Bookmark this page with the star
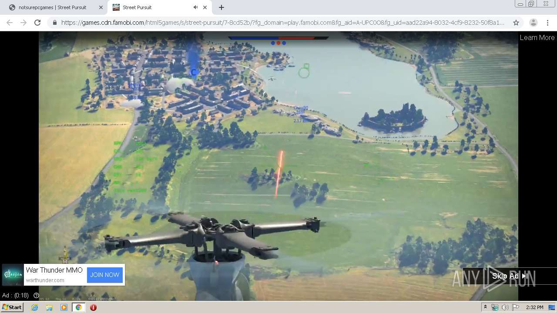This screenshot has width=557, height=313. [x=516, y=23]
